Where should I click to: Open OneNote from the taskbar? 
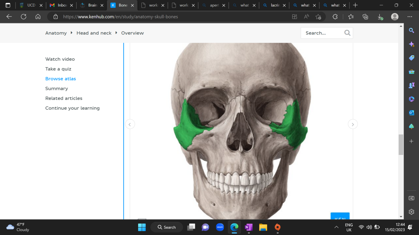[x=249, y=227]
